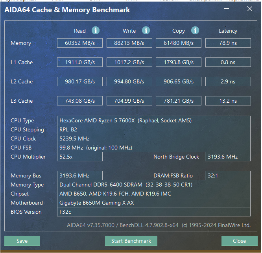The width and height of the screenshot is (262, 253).
Task: Select L3 Cache write 704.99 GB/s
Action: tap(129, 101)
